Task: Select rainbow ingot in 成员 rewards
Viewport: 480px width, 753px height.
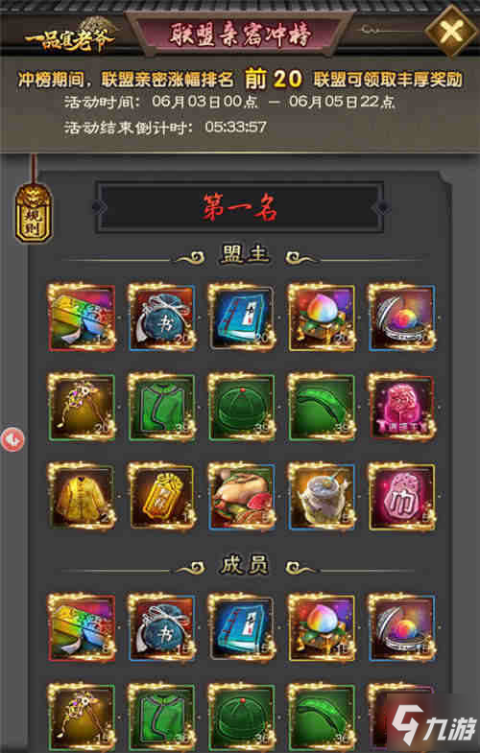Action: [82, 627]
